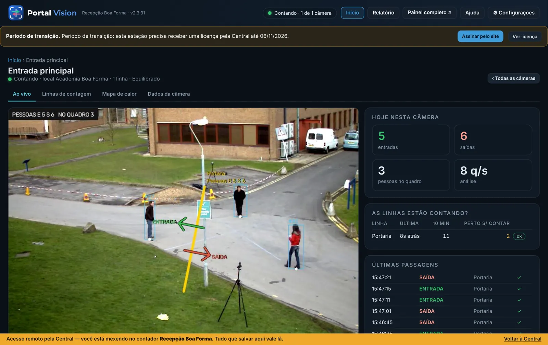Click the live camera video feed
This screenshot has width=548, height=345.
[x=183, y=221]
